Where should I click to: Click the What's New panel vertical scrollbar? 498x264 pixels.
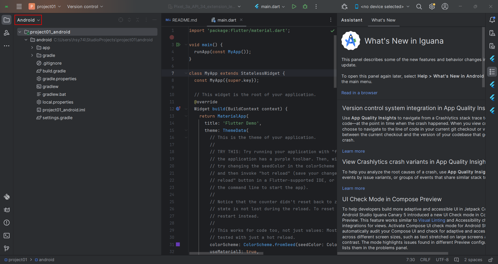(483, 57)
